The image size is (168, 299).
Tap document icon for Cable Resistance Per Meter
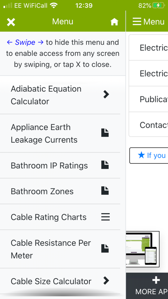(105, 248)
